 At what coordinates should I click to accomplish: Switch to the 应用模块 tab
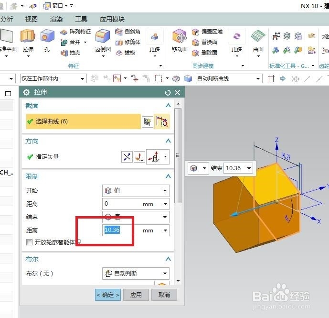[112, 19]
